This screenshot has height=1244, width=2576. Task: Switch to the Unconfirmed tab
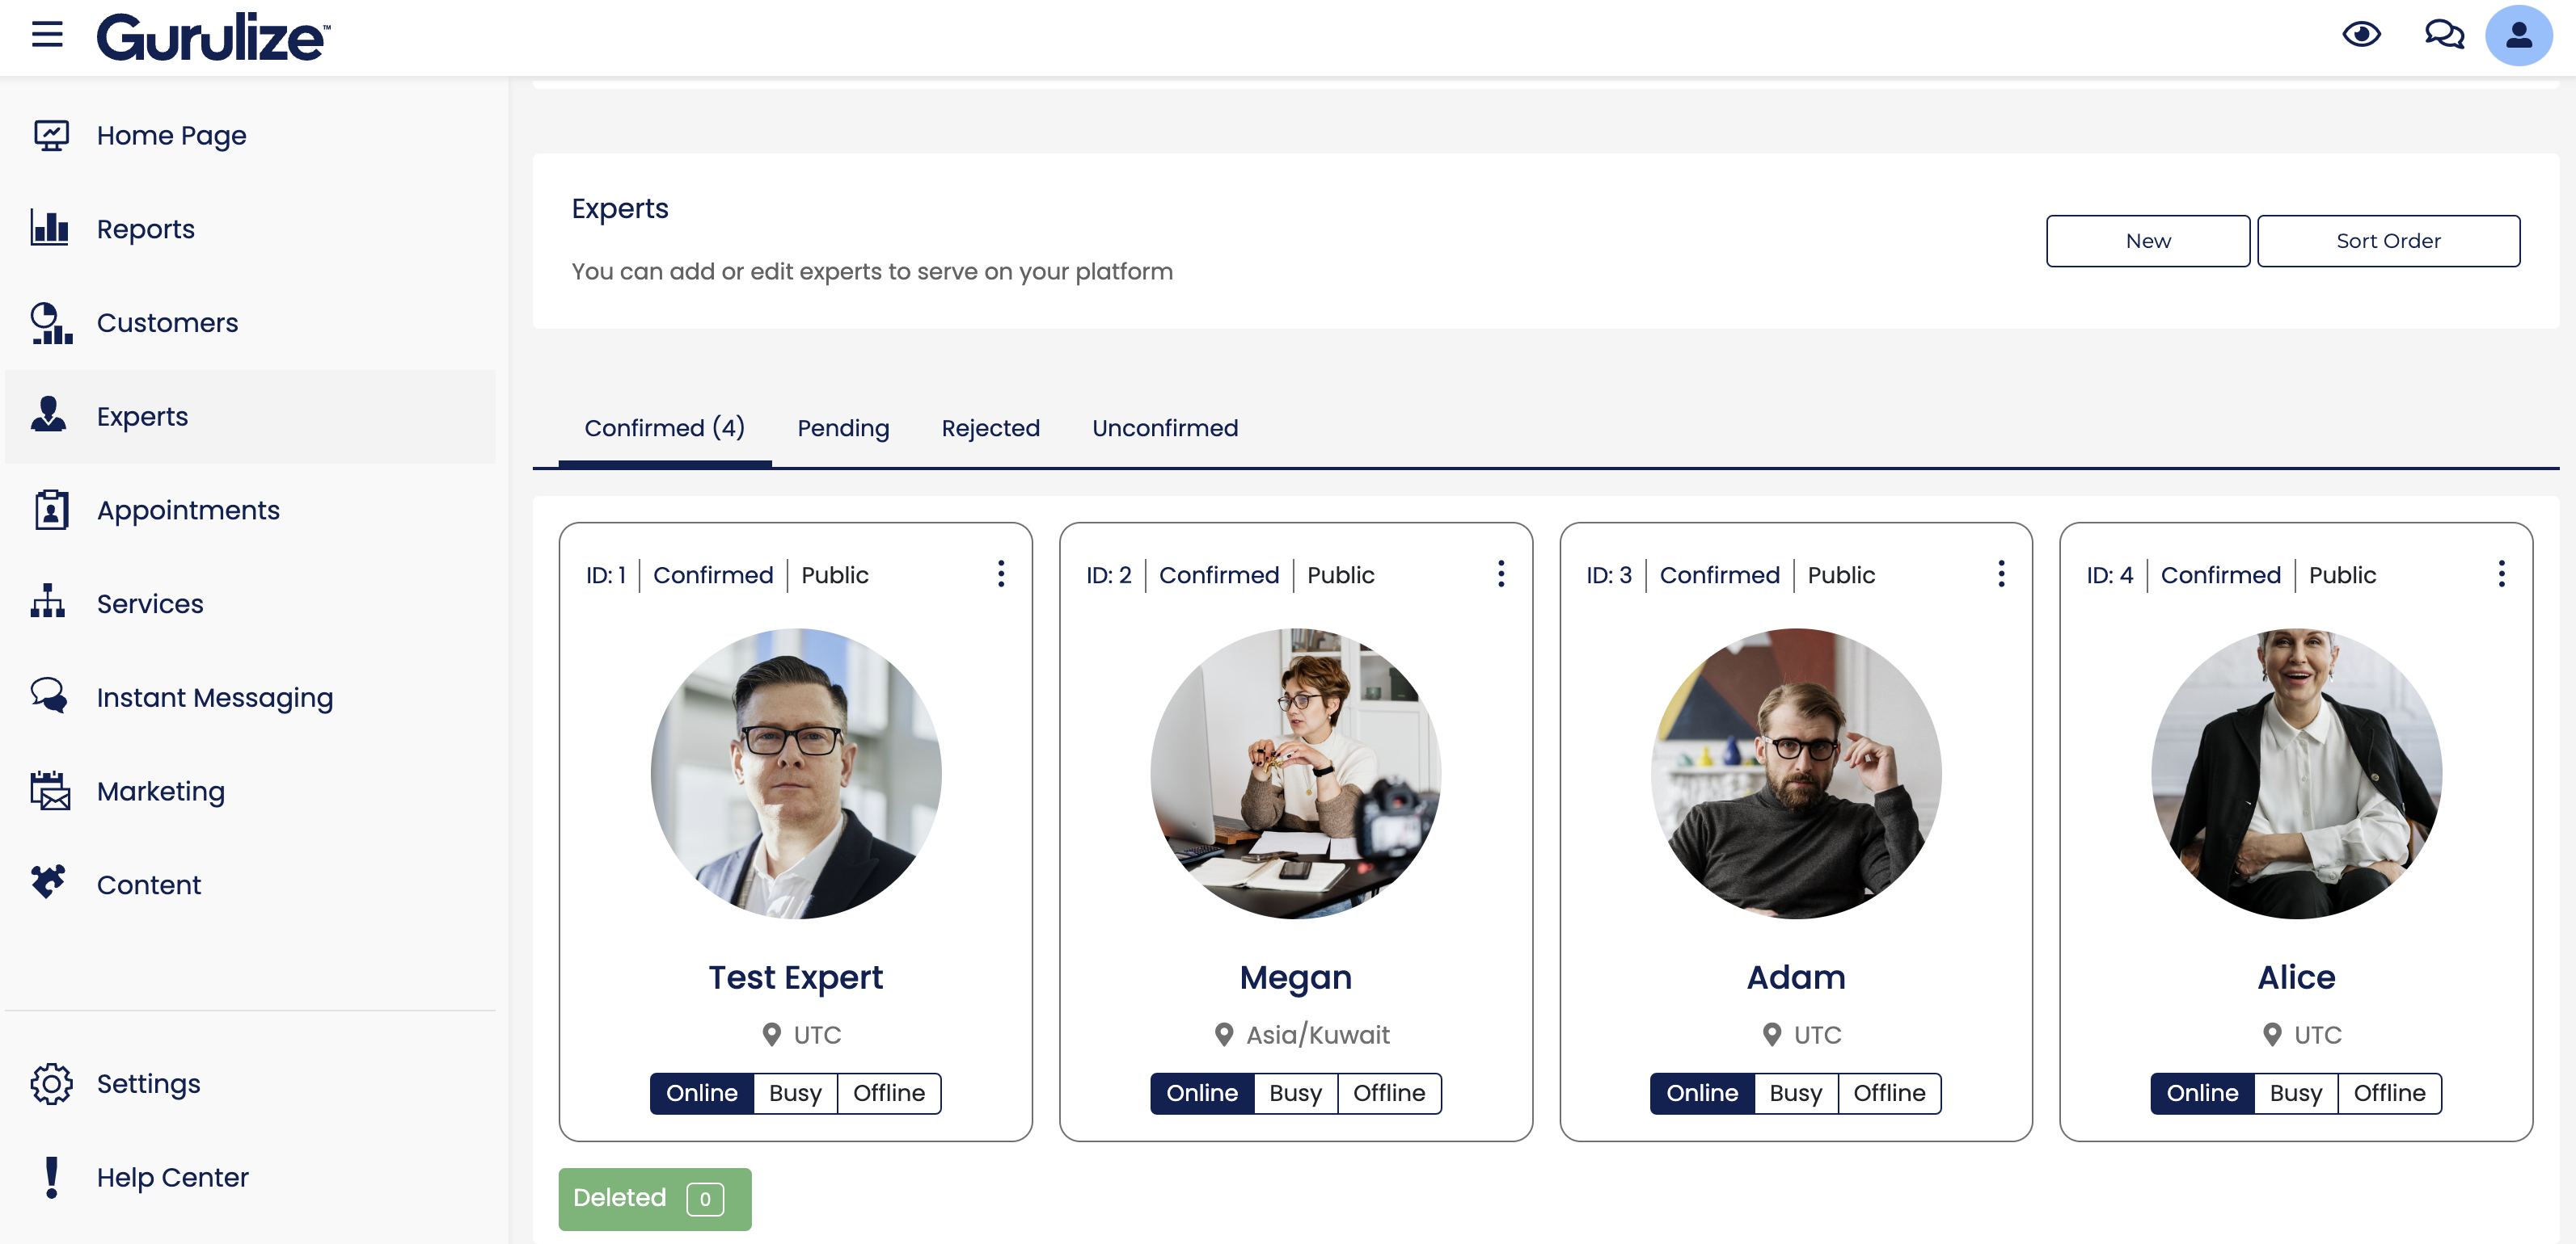pyautogui.click(x=1164, y=427)
